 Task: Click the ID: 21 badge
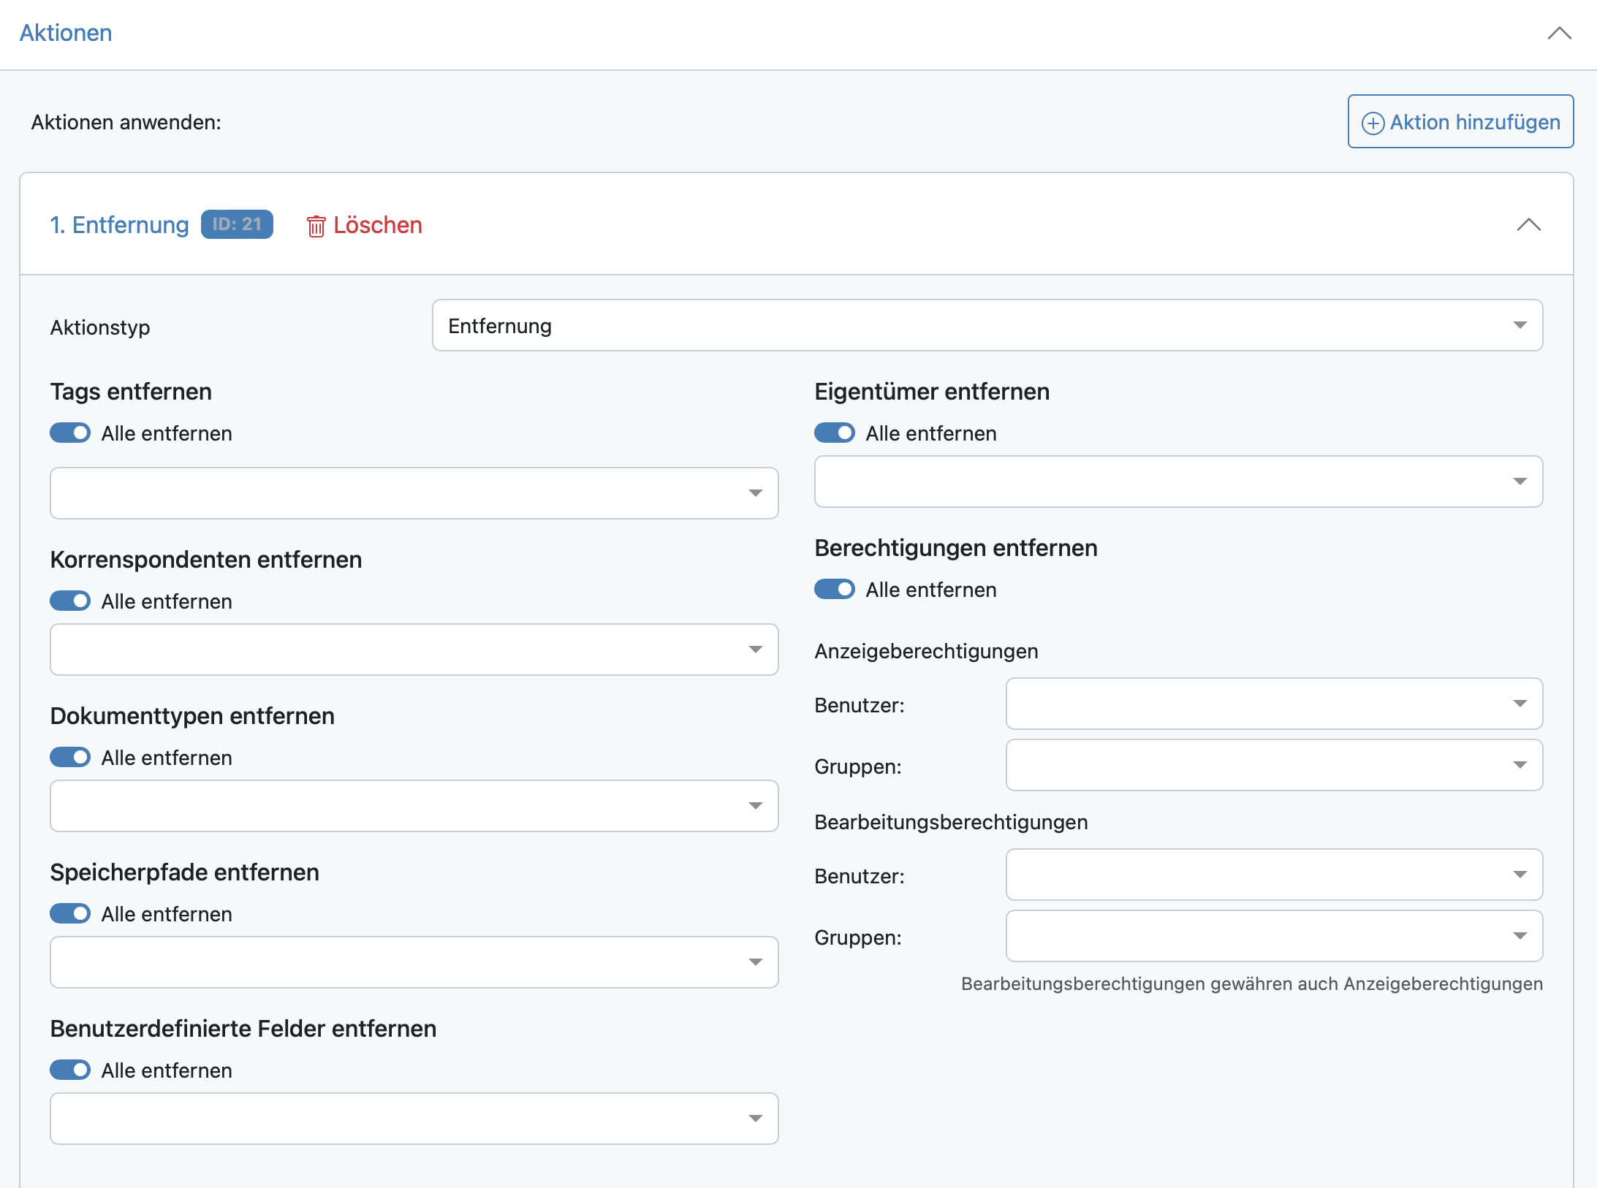coord(237,224)
